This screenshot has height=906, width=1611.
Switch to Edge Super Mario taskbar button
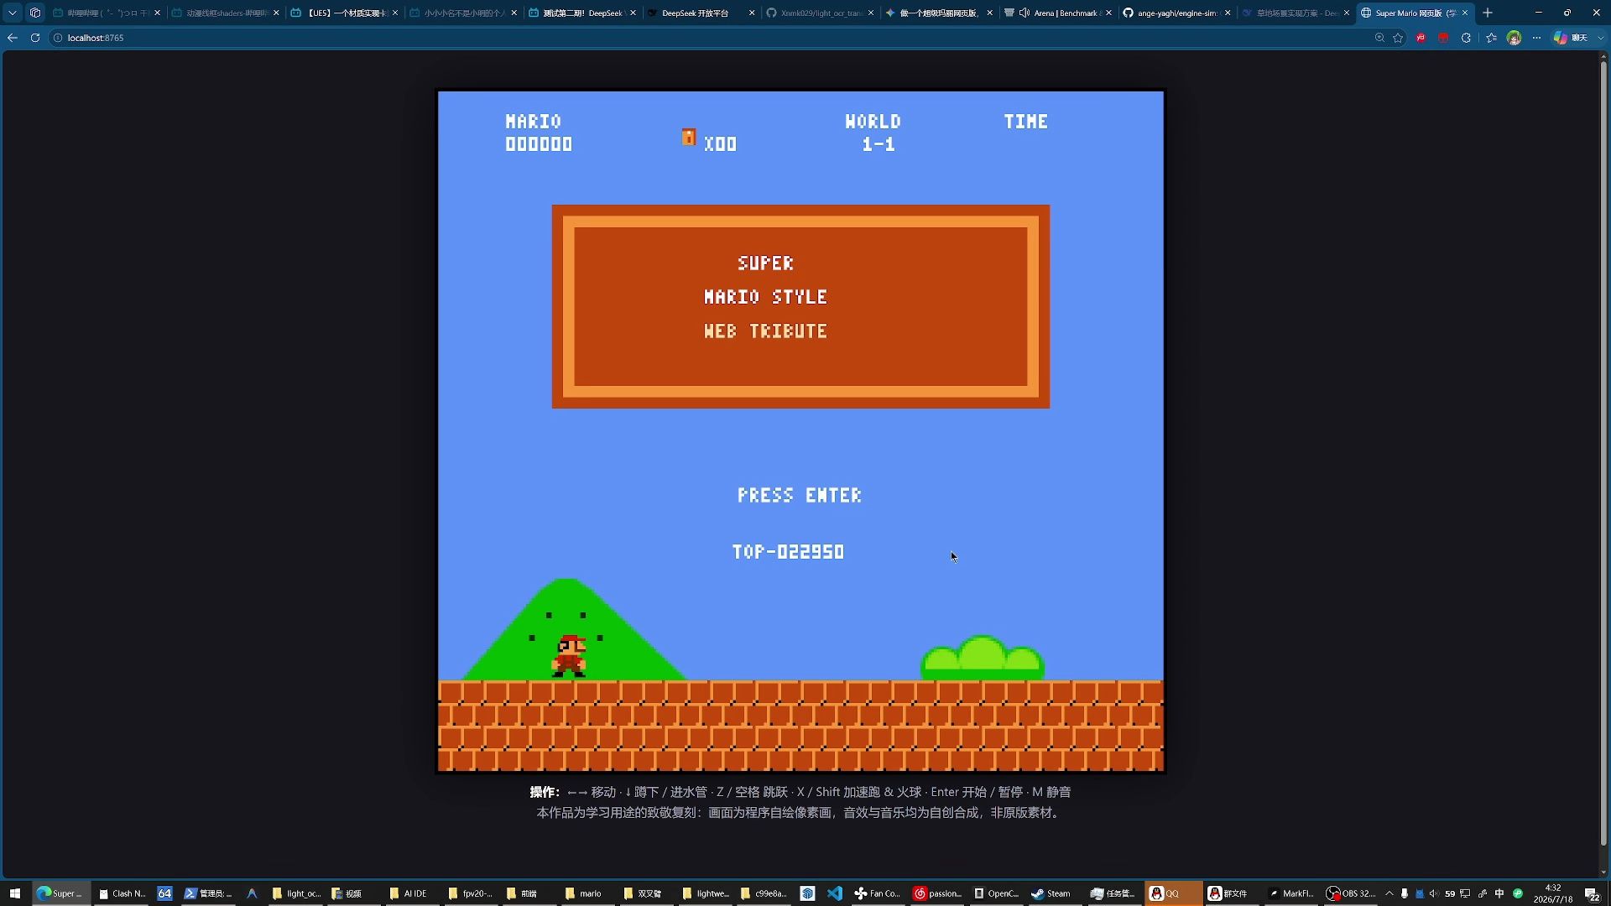click(x=60, y=893)
